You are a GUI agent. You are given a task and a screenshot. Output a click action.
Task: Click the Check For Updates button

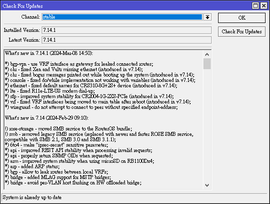242,31
